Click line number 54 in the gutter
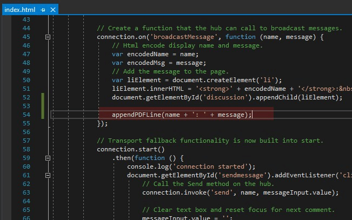The width and height of the screenshot is (352, 220). [x=26, y=115]
